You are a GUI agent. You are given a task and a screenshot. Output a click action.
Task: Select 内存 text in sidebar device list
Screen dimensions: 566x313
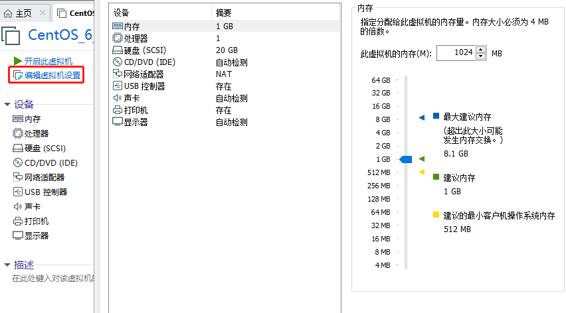[x=33, y=119]
